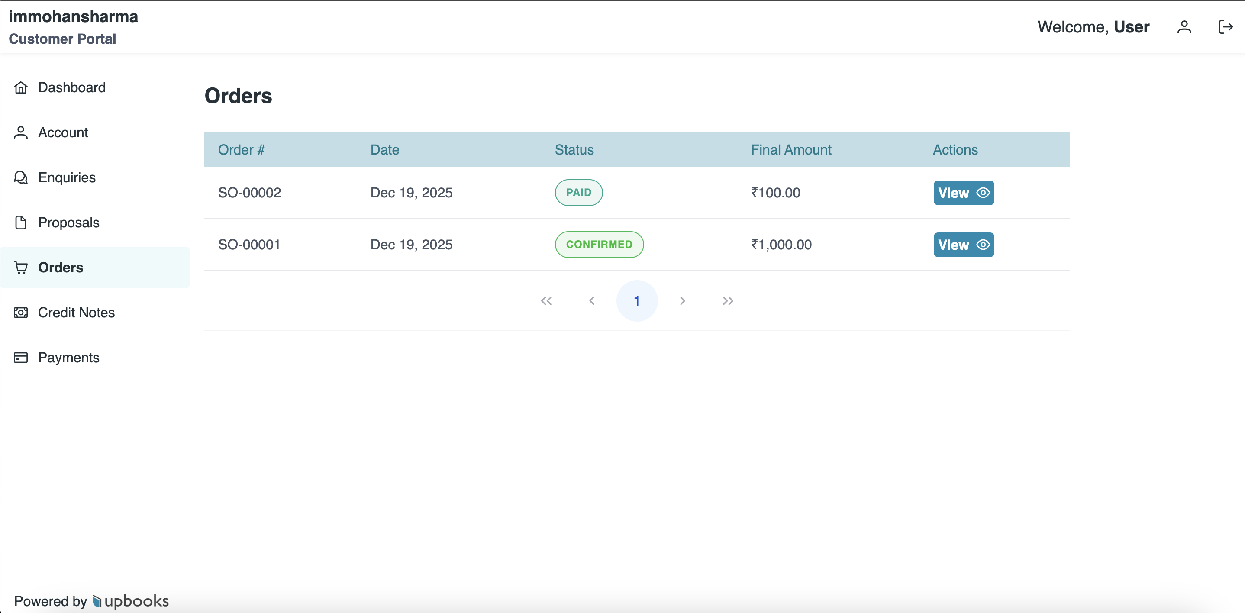Open Payments from the sidebar menu
1245x613 pixels.
69,358
